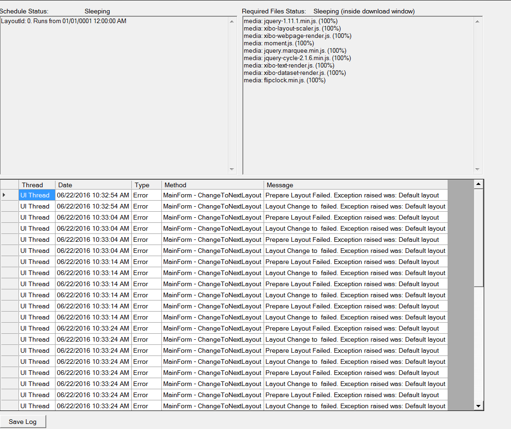Click the schedule panel scroll-down arrow
511x429 pixels.
tap(232, 169)
